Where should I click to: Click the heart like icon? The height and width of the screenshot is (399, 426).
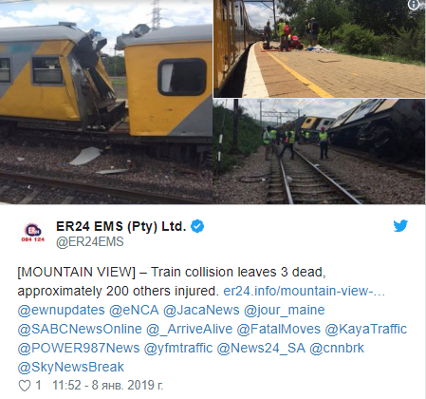[25, 386]
